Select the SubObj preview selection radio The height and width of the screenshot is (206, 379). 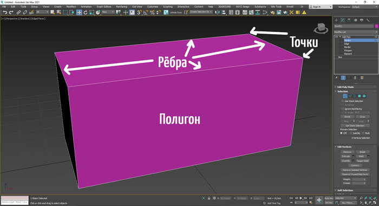pyautogui.click(x=351, y=133)
